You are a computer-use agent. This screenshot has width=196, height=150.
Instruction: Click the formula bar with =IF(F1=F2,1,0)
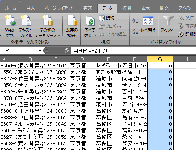(x=134, y=50)
